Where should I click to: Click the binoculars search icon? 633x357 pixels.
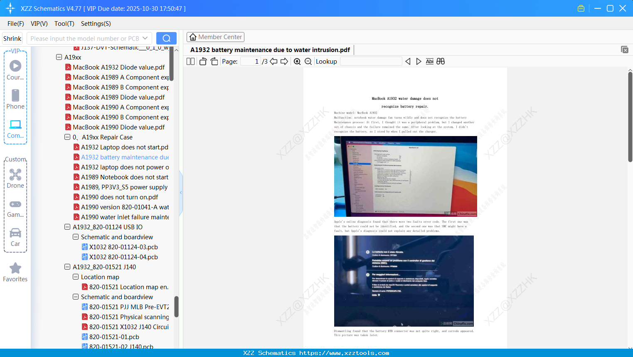point(441,62)
